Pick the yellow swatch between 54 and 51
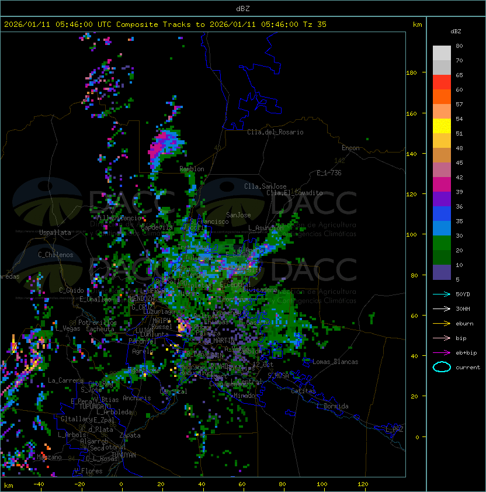The width and height of the screenshot is (486, 492). (442, 126)
